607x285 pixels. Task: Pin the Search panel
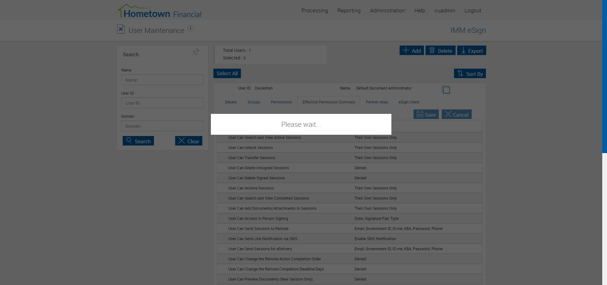[196, 52]
